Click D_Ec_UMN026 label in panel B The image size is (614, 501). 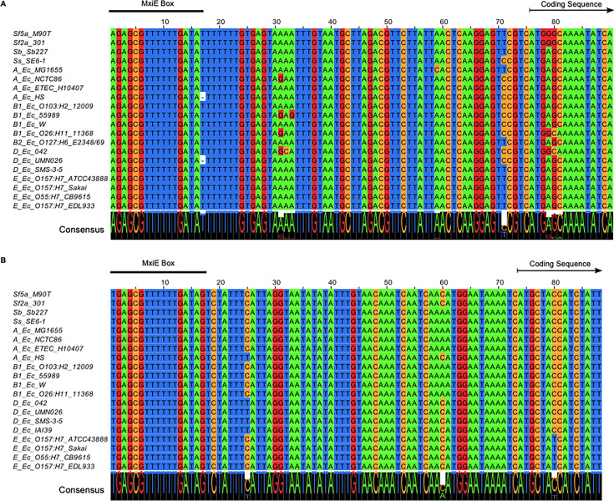click(x=38, y=412)
